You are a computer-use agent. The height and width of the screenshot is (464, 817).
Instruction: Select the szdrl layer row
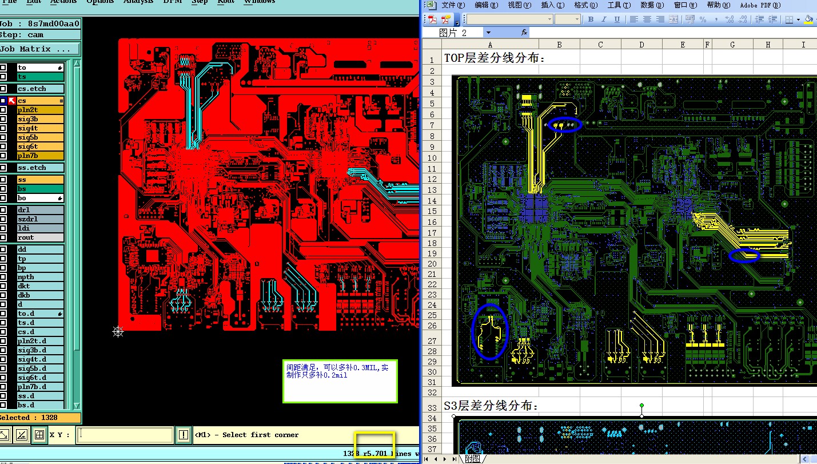point(39,219)
